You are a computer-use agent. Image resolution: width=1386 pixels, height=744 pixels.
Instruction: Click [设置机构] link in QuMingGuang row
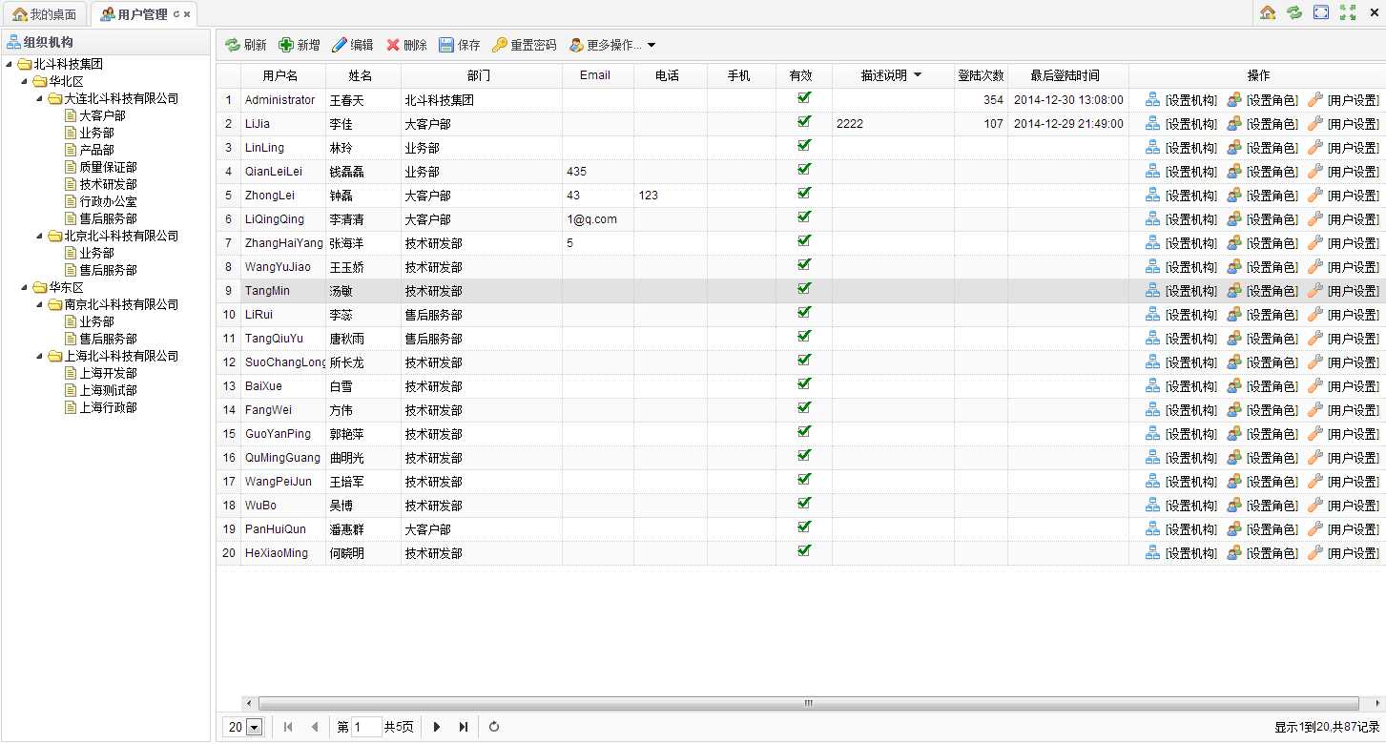click(1190, 458)
